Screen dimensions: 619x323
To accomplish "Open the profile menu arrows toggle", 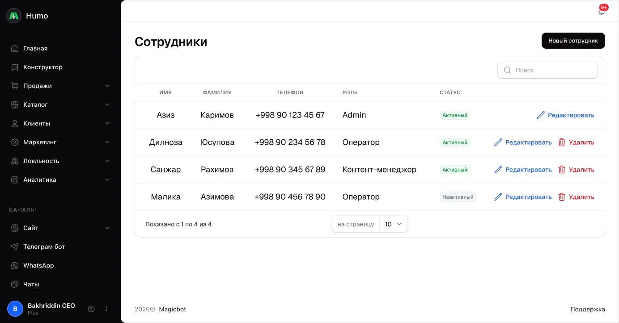I will point(106,309).
